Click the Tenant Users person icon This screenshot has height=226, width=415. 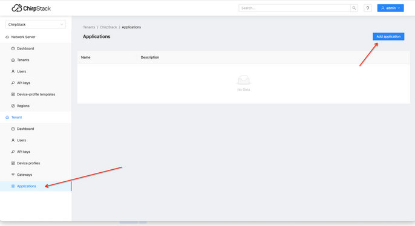coord(13,140)
